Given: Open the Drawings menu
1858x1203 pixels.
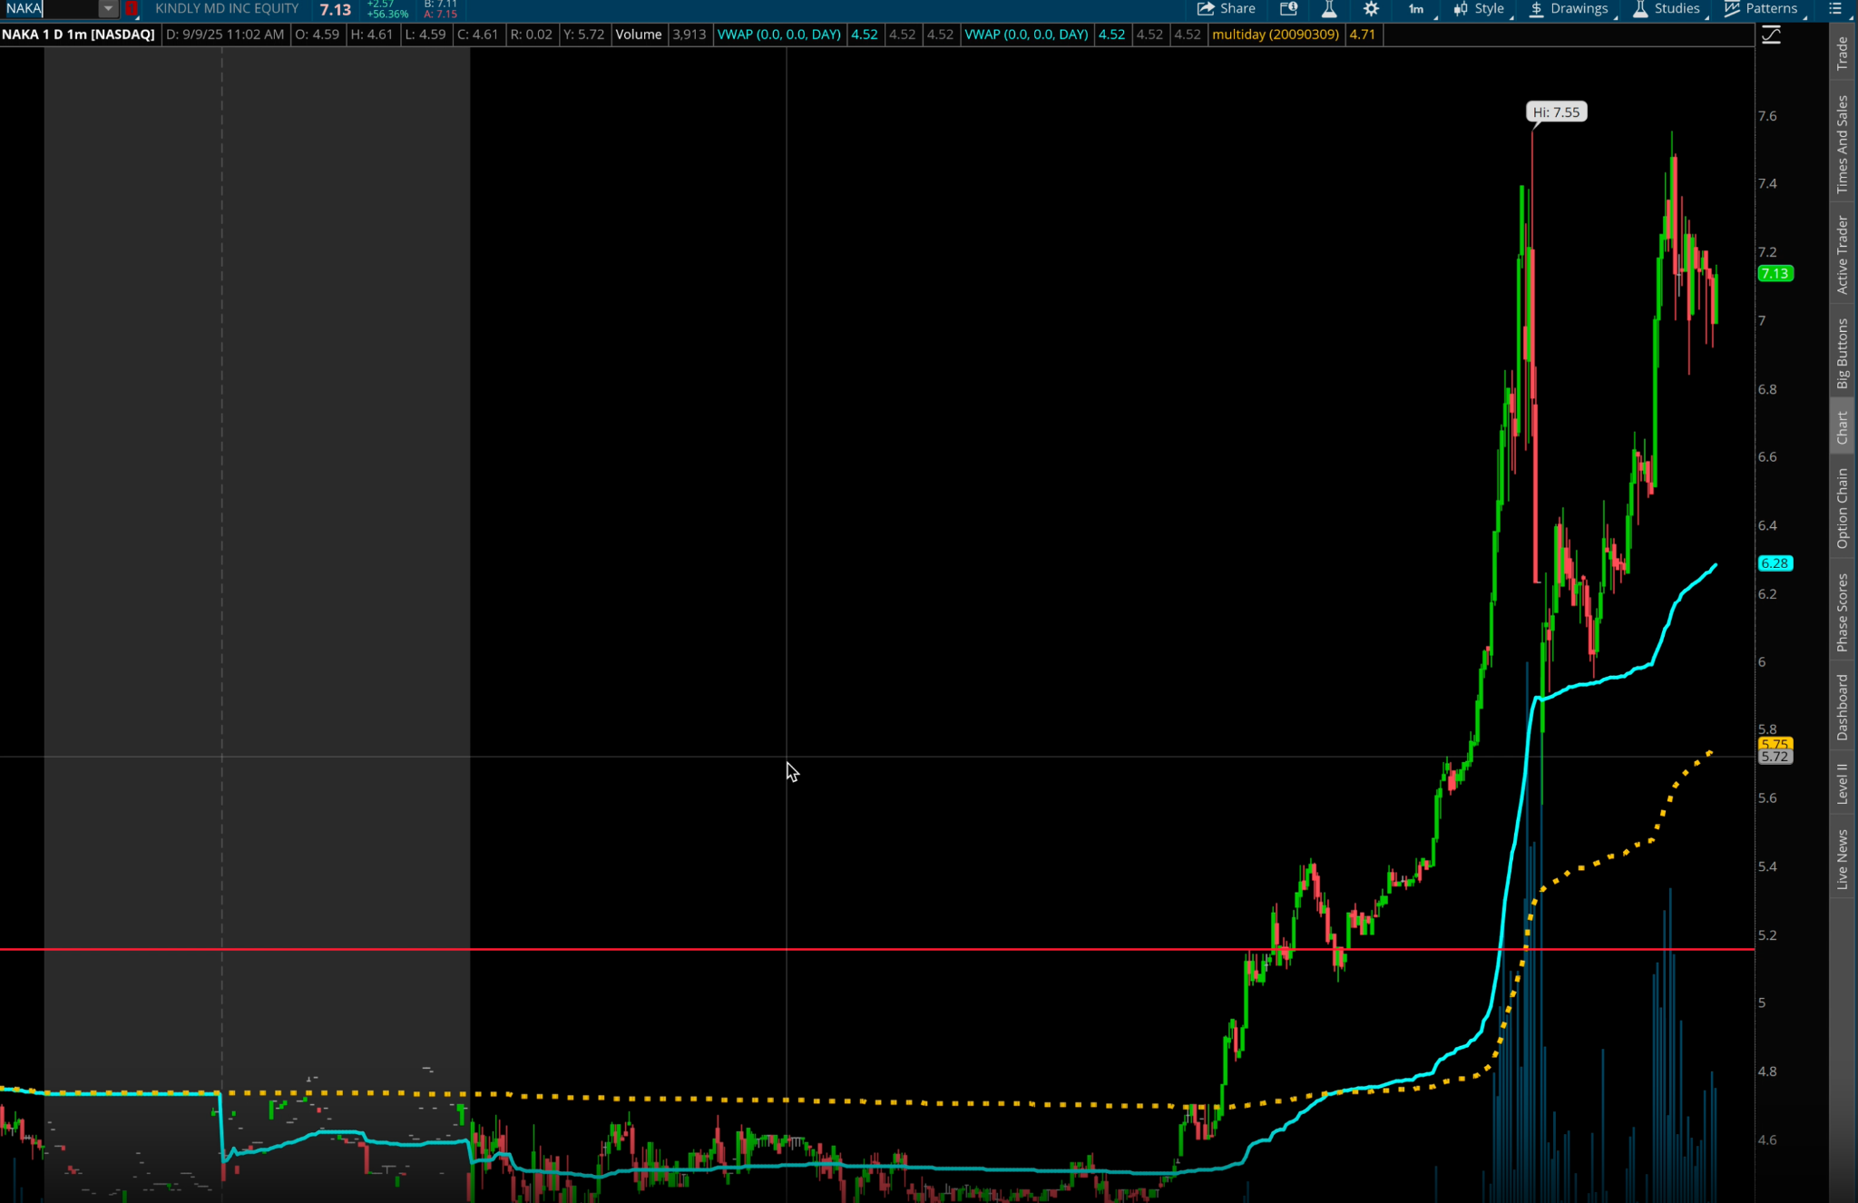Looking at the screenshot, I should (1569, 9).
